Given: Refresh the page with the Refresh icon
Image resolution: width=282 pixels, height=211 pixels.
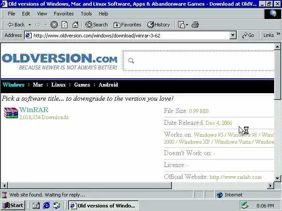Looking at the screenshot, I should (64, 25).
